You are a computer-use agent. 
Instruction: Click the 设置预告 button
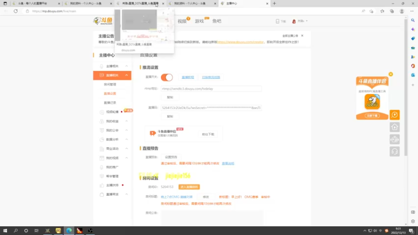(x=171, y=157)
